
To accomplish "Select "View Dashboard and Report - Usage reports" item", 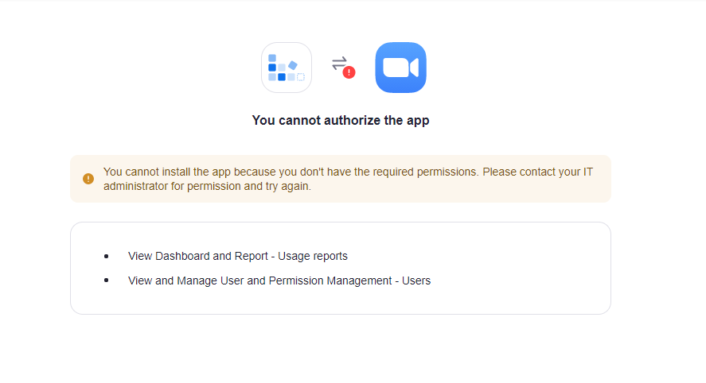I will click(238, 256).
